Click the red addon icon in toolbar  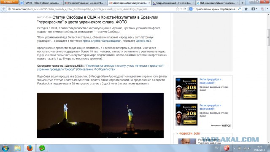coord(262,9)
